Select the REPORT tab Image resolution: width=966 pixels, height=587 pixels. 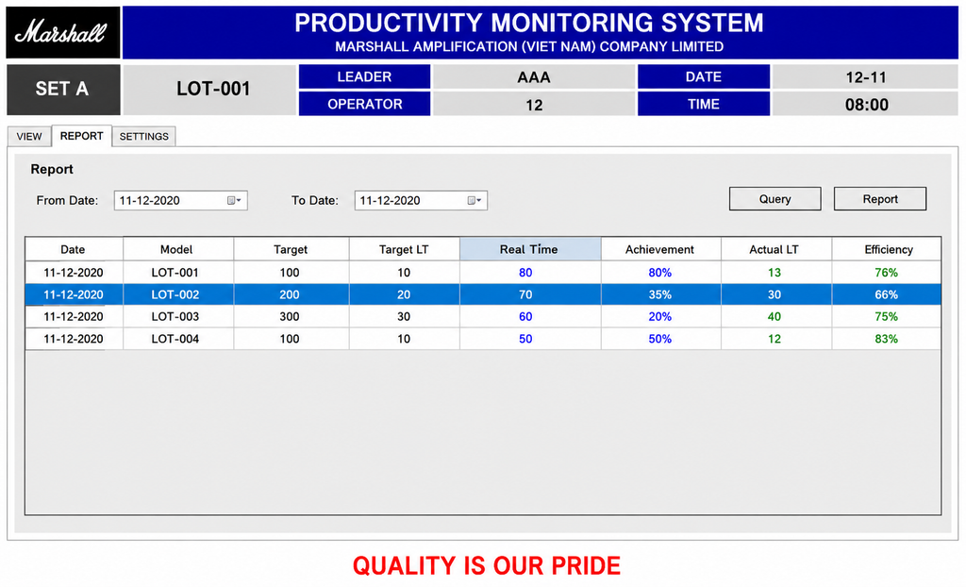click(81, 136)
